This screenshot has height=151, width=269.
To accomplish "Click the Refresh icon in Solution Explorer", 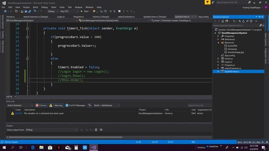I will [243, 21].
